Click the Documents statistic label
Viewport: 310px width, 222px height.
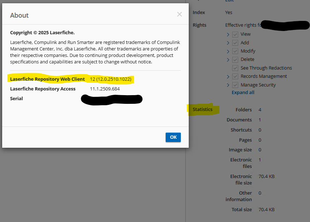pos(239,120)
